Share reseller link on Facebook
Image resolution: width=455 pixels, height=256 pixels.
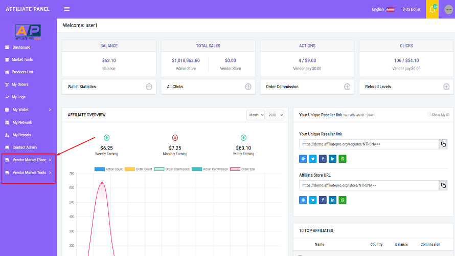(x=323, y=159)
